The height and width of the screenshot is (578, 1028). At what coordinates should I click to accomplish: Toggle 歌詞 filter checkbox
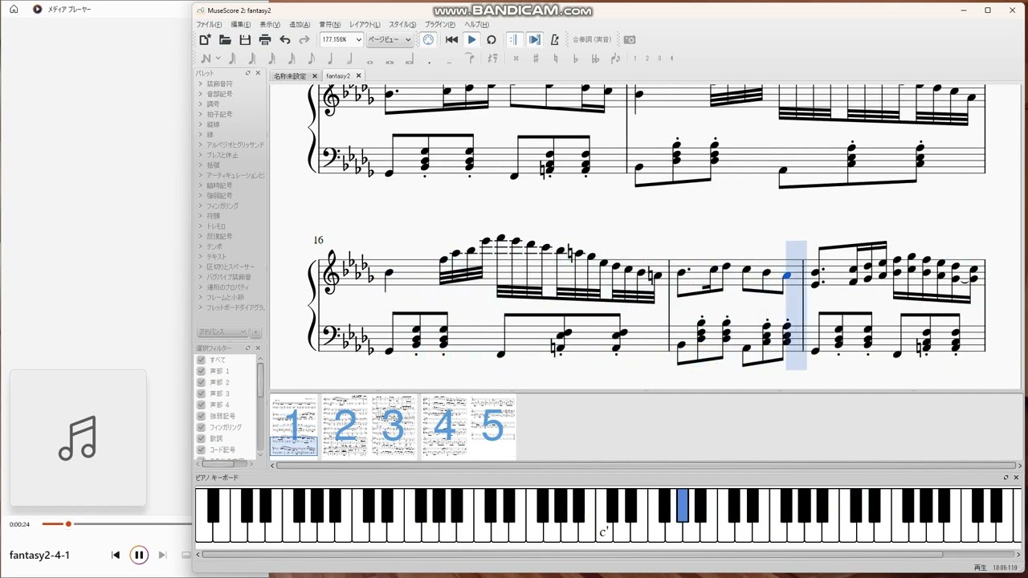pos(202,438)
